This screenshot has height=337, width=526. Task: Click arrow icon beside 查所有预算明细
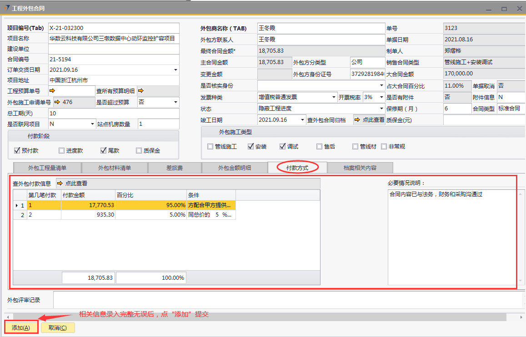141,91
